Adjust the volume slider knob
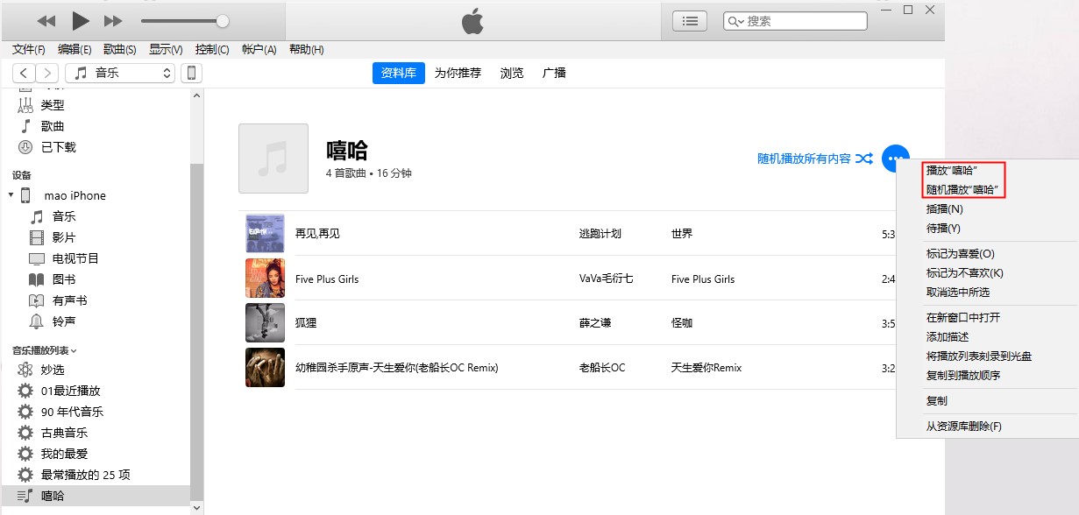The width and height of the screenshot is (1079, 515). point(223,20)
